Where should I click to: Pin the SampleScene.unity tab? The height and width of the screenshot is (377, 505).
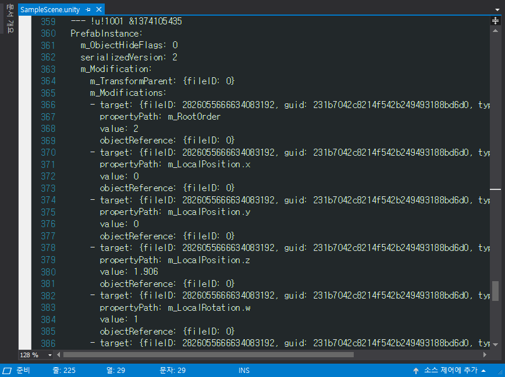pos(88,10)
